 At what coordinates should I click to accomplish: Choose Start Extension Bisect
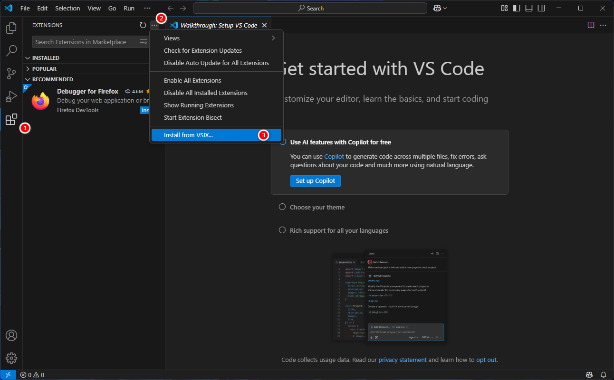[216, 117]
